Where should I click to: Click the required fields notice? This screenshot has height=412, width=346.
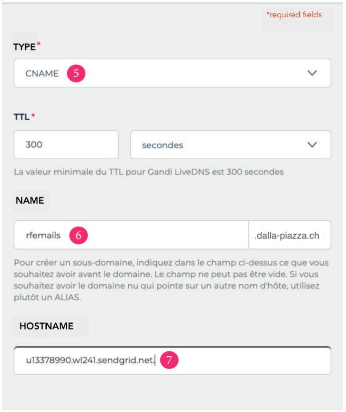[x=294, y=15]
